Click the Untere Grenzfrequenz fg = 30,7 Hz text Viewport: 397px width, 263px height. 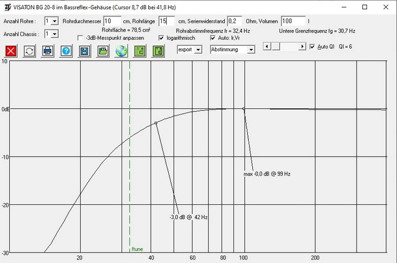(317, 31)
